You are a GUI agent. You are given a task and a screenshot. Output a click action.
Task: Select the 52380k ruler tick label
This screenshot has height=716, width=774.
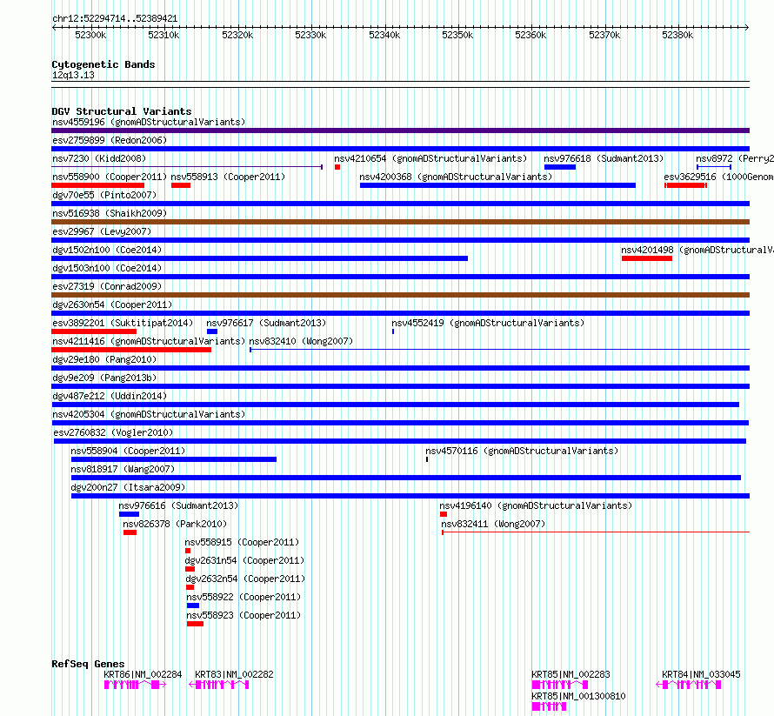click(x=677, y=35)
